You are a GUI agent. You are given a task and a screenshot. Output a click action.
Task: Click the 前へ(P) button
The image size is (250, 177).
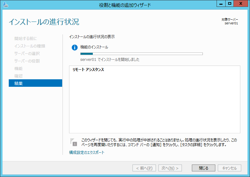coord(144,168)
